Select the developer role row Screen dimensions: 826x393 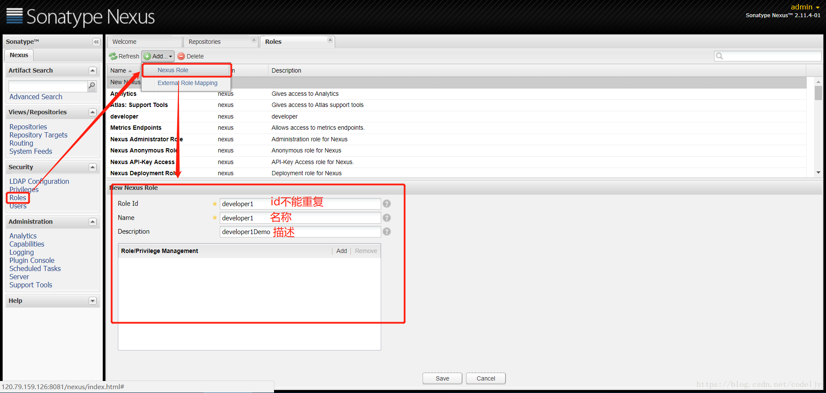point(456,116)
